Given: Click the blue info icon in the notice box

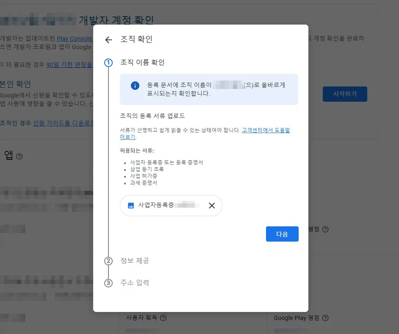Looking at the screenshot, I should [x=135, y=86].
